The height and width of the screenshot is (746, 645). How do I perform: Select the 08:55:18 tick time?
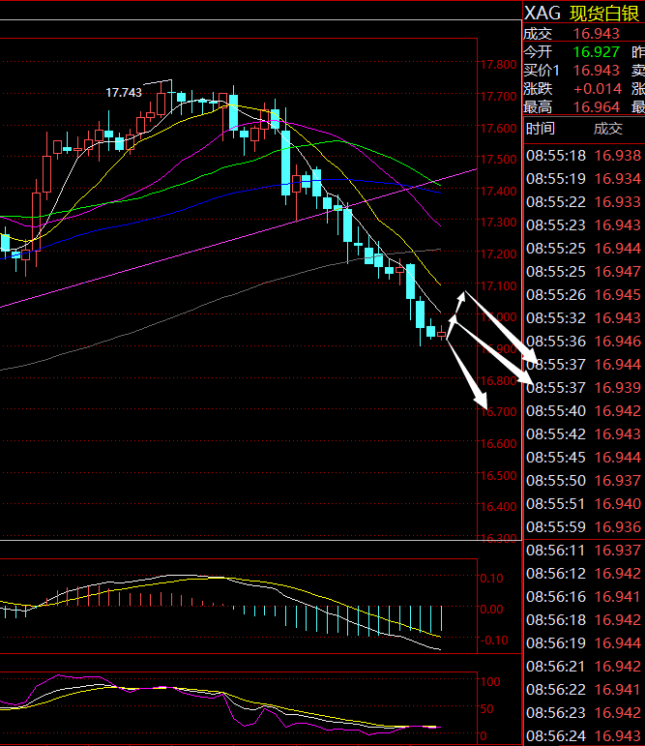[x=556, y=156]
